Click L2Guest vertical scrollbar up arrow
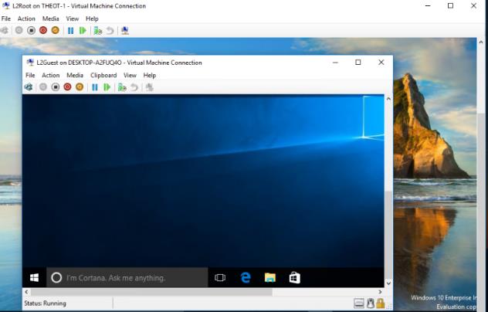Viewport: 488px width, 312px height. tap(388, 99)
